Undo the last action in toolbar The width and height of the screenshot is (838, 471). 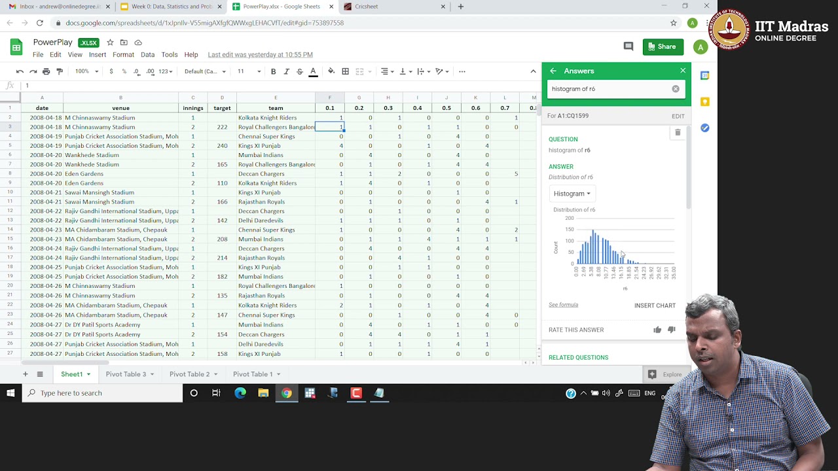tap(20, 71)
